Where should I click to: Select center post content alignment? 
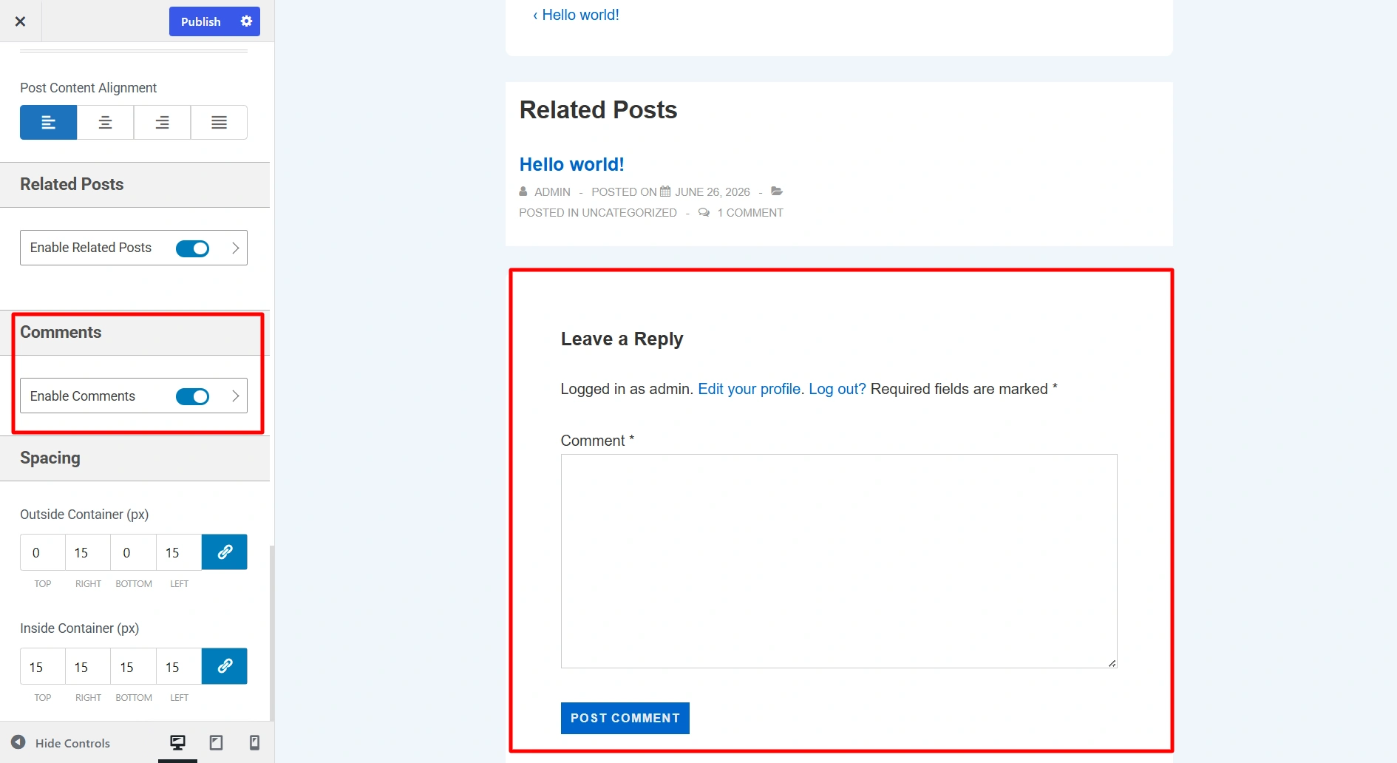[106, 122]
